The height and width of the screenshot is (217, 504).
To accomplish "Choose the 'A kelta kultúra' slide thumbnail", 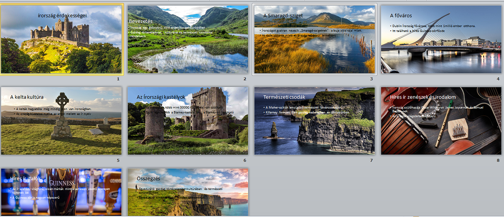I will (x=61, y=121).
